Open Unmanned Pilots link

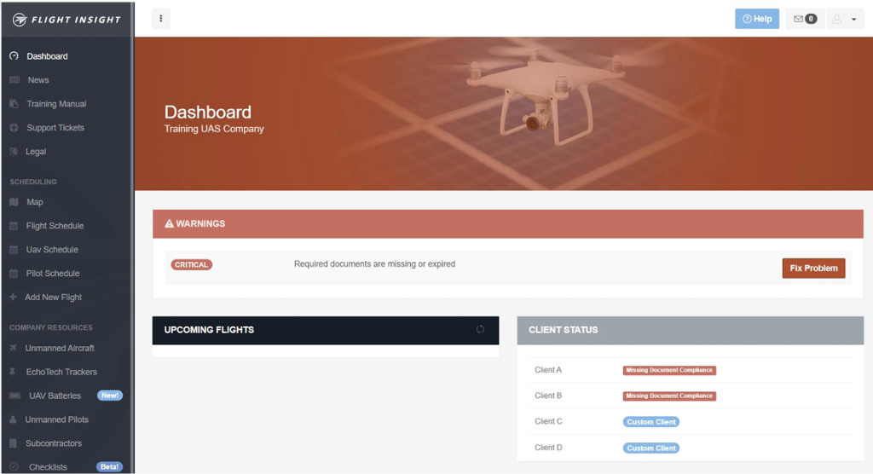[x=57, y=419]
